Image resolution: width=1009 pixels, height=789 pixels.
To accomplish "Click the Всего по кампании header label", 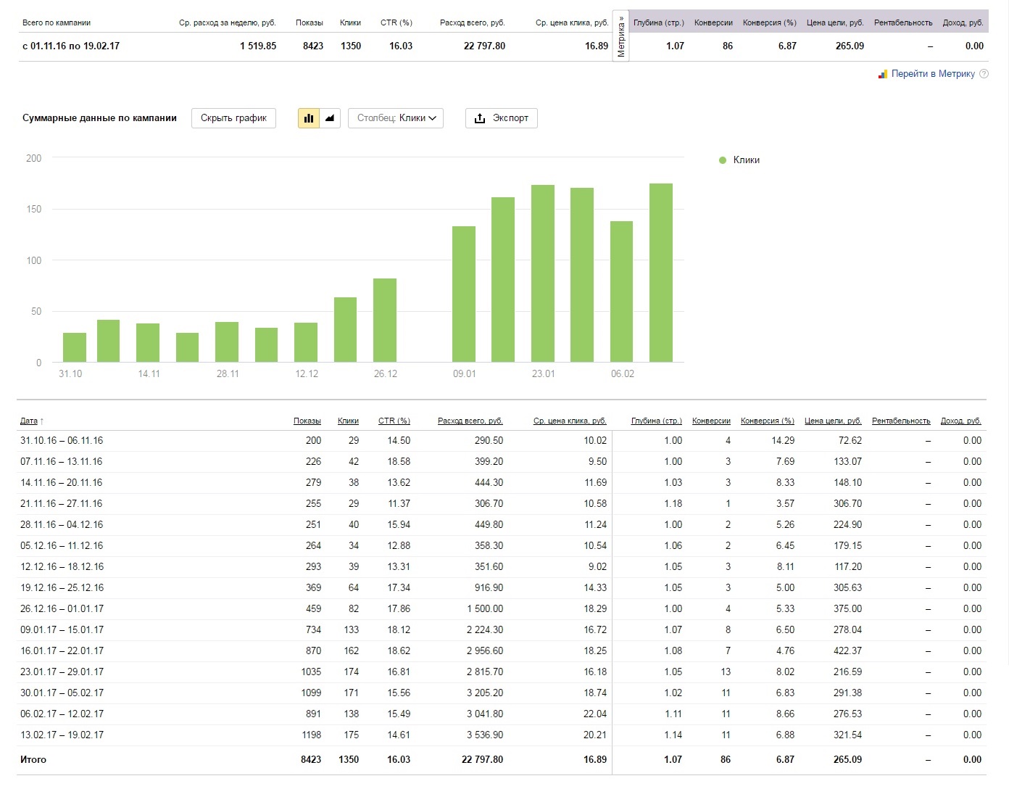I will tap(57, 22).
